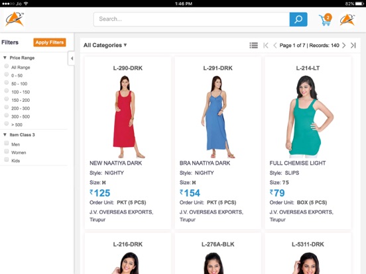Viewport: 366px width, 274px height.
Task: Click BRA NAATIYA DARK product name
Action: point(205,163)
